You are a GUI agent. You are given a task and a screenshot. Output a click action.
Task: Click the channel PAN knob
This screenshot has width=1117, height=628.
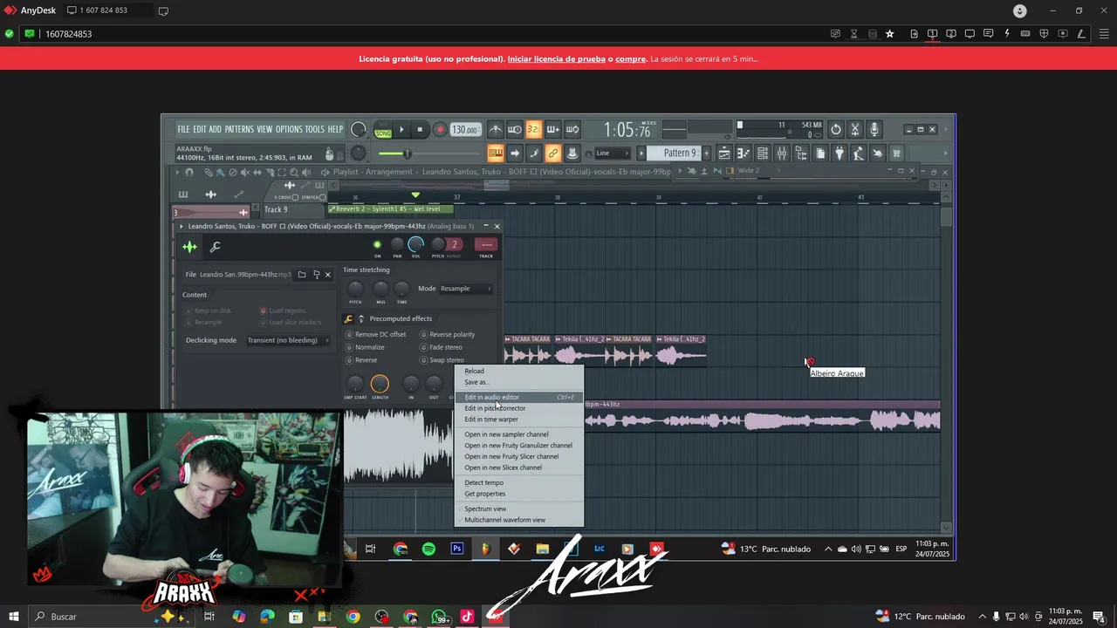397,244
